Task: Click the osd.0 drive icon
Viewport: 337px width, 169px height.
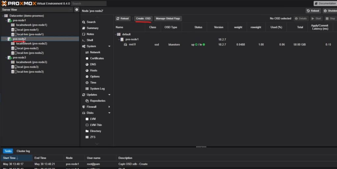Action: (125, 45)
